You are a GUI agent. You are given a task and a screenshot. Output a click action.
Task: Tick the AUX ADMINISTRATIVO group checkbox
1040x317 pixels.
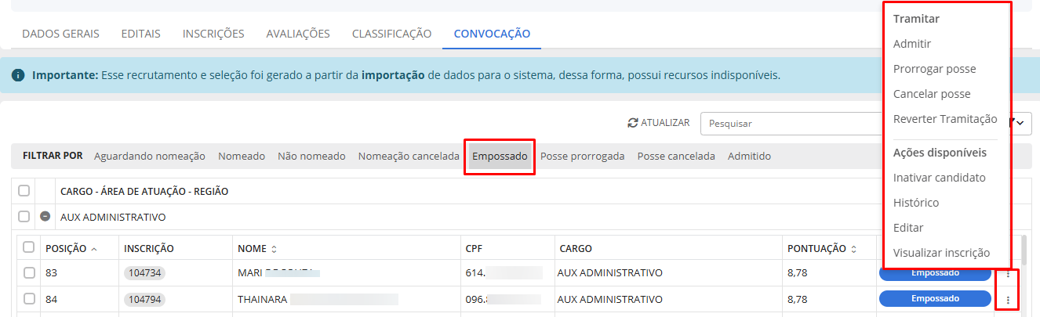[24, 217]
